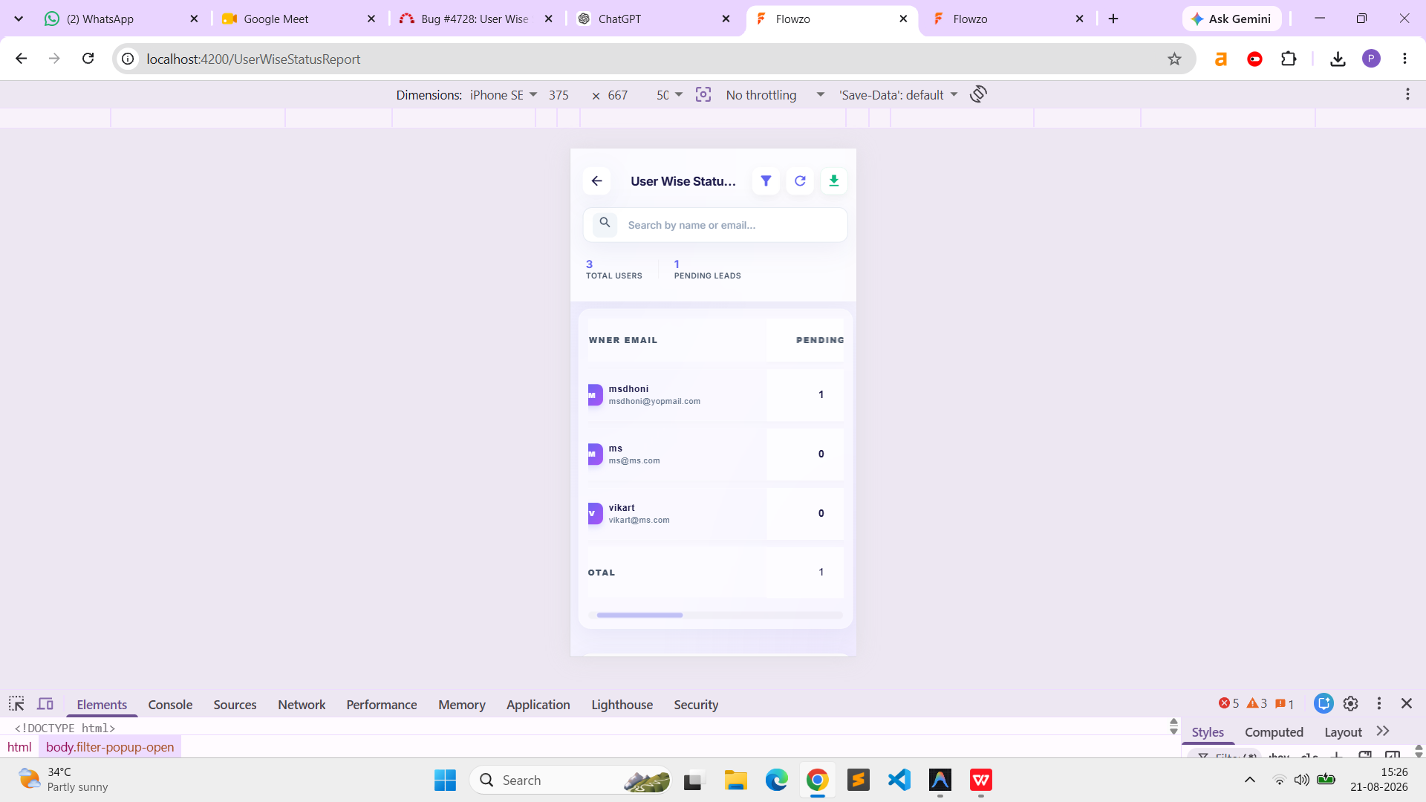Screen dimensions: 1426x802
Task: Open device toolbar more options menu
Action: (1407, 94)
